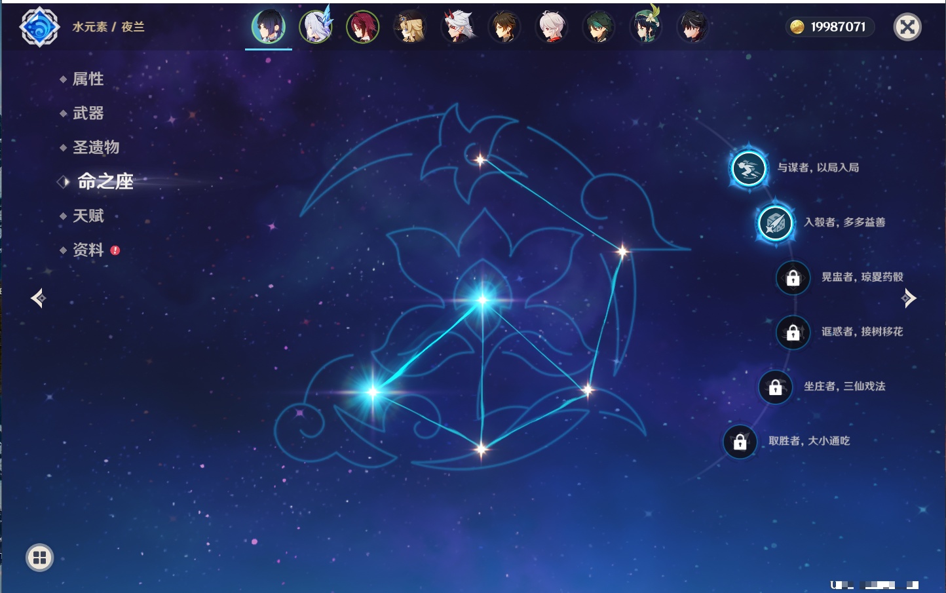The width and height of the screenshot is (946, 593).
Task: Select Venti's avatar with flower hat
Action: (646, 27)
